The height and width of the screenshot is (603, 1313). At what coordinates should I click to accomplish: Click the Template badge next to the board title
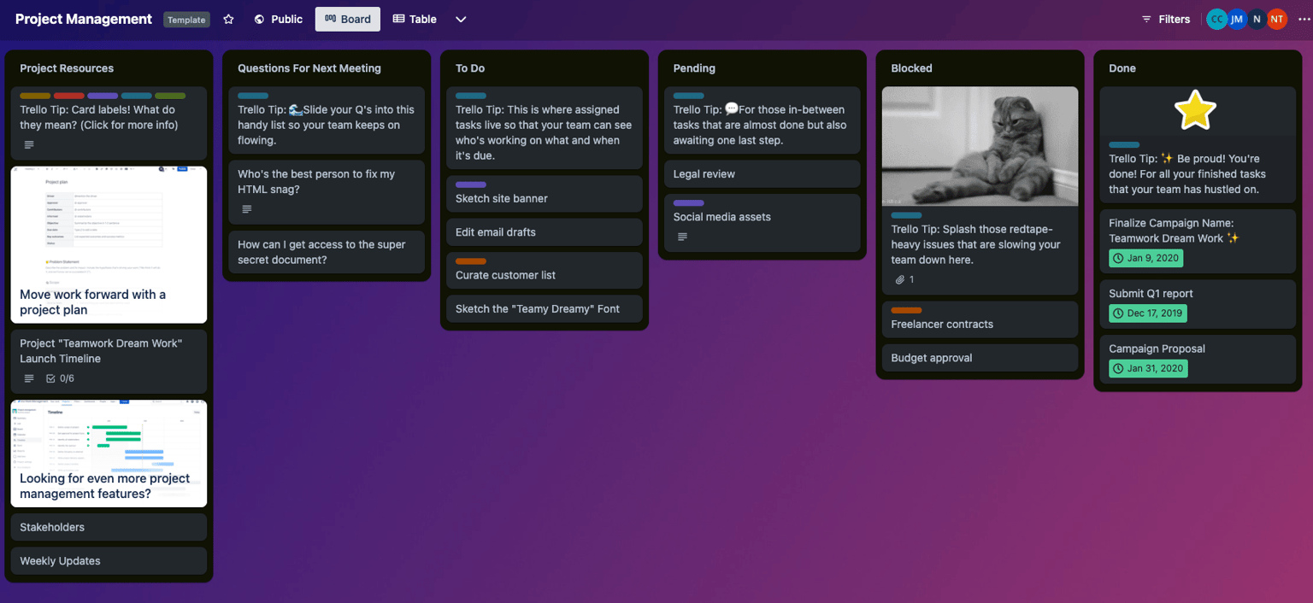(x=186, y=19)
